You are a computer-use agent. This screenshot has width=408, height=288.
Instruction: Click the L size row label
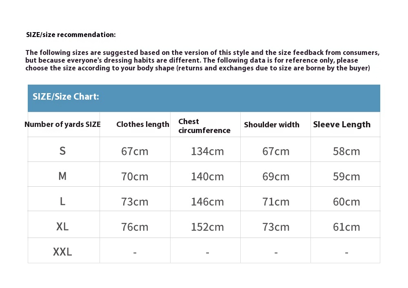[x=62, y=201]
